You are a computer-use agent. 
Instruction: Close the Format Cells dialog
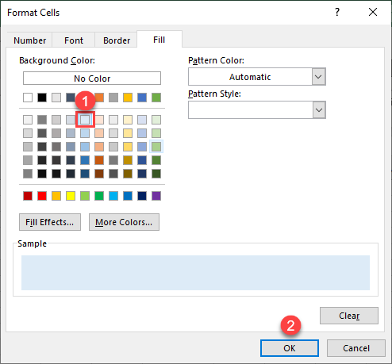point(373,12)
